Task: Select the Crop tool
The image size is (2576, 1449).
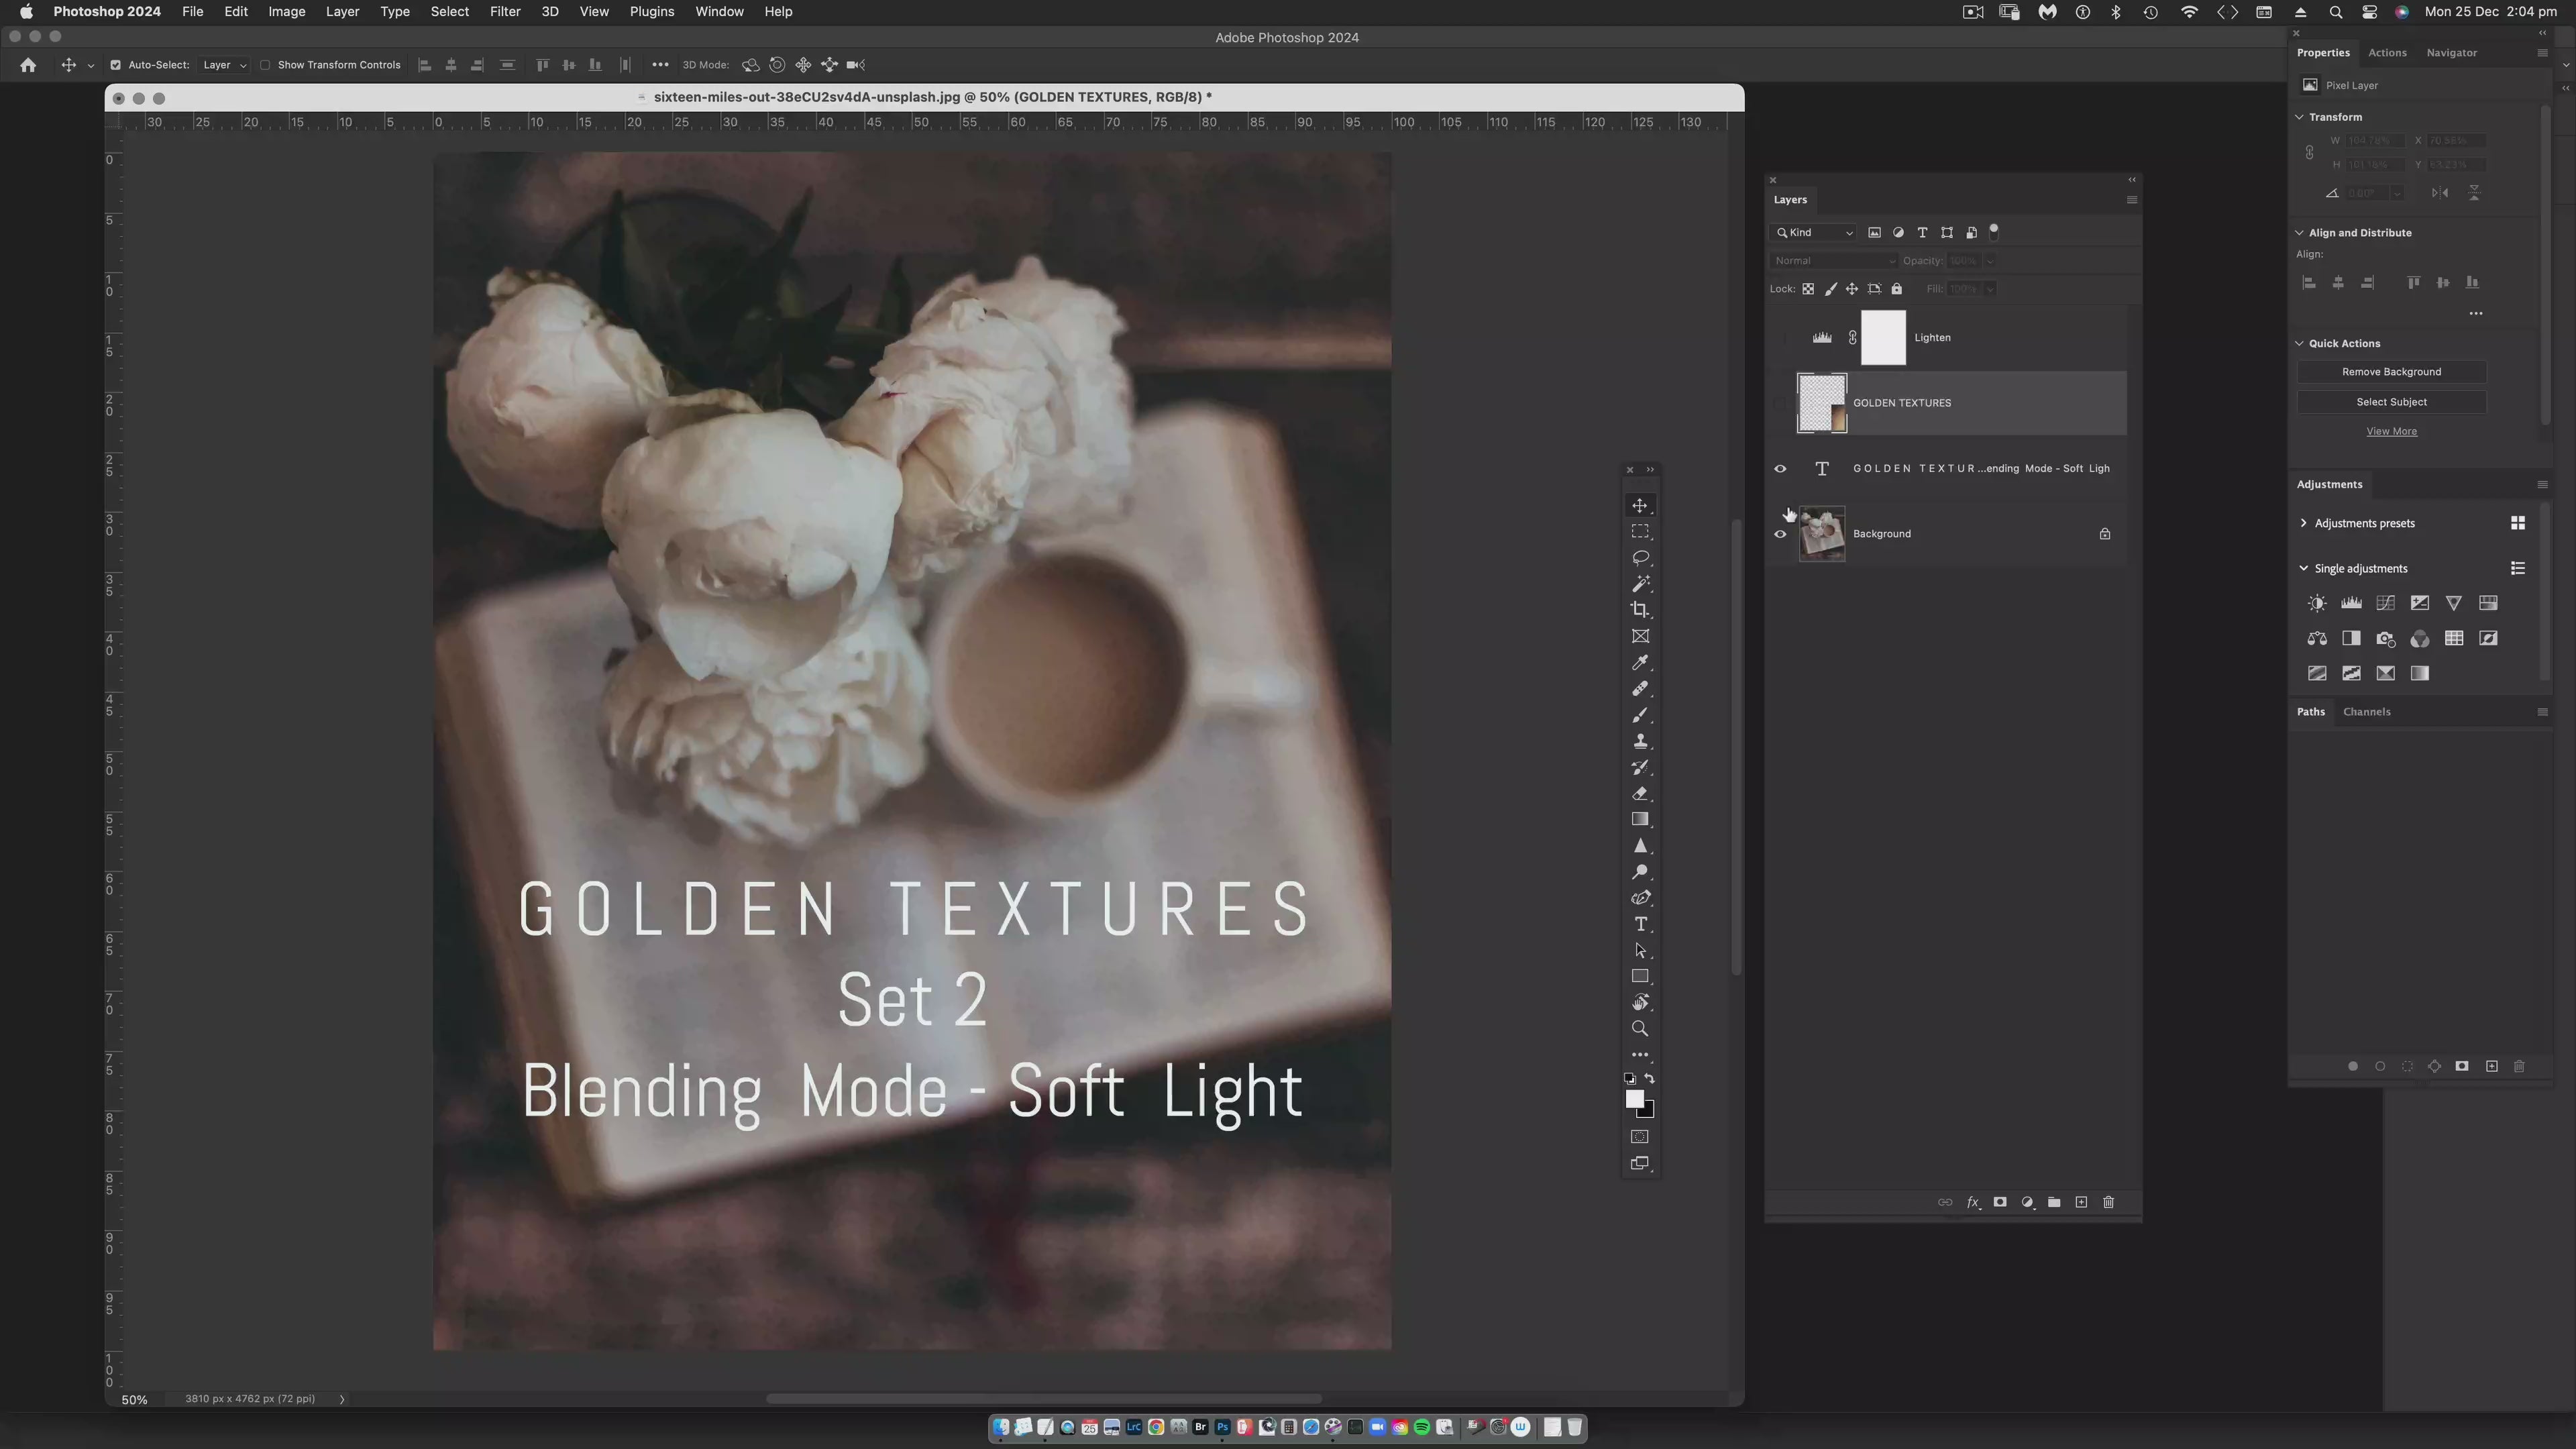Action: pyautogui.click(x=1640, y=610)
